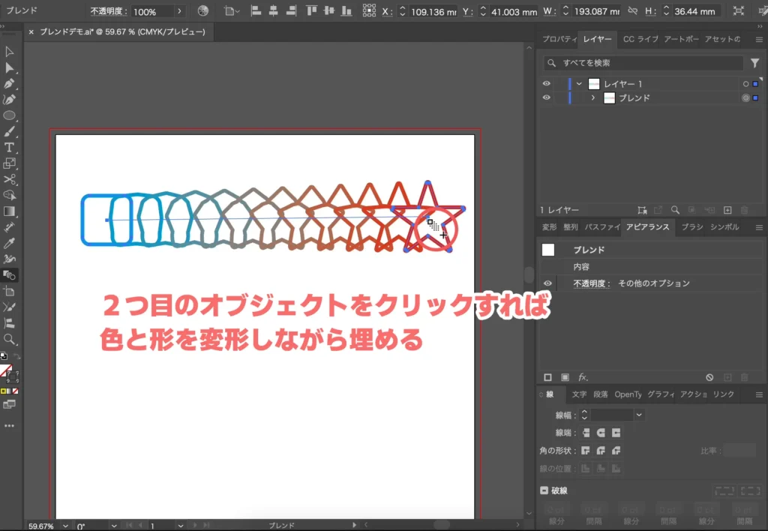Select the Selection tool in the toolbar
This screenshot has width=768, height=531.
10,51
